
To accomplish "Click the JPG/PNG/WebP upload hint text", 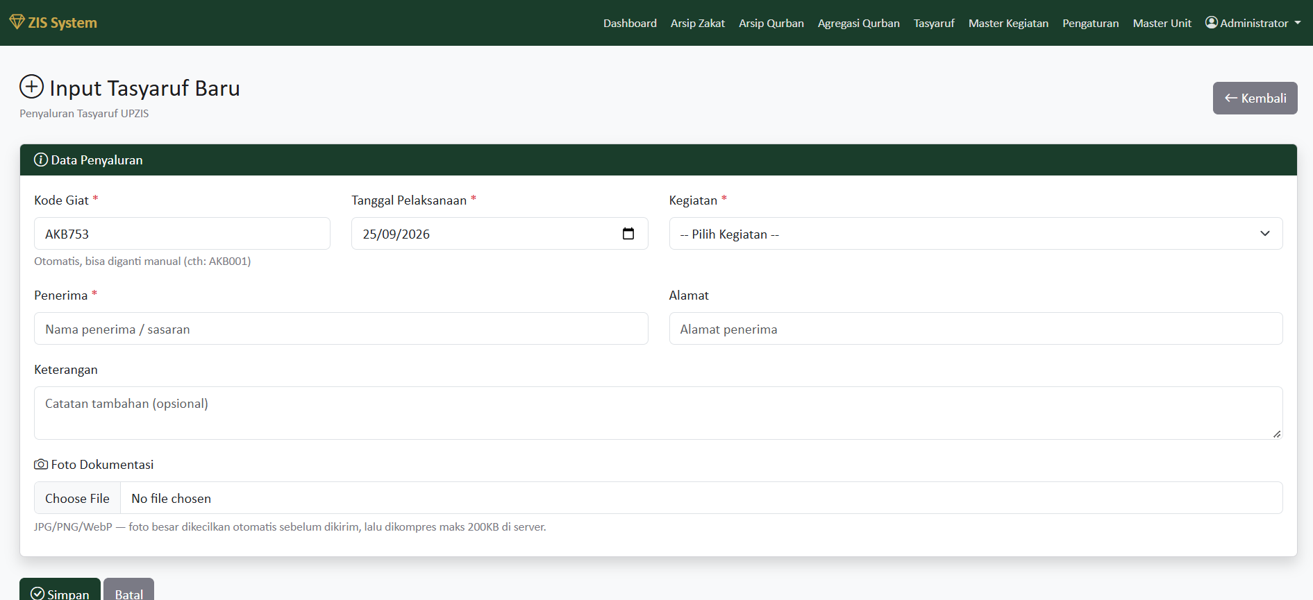I will (x=290, y=527).
